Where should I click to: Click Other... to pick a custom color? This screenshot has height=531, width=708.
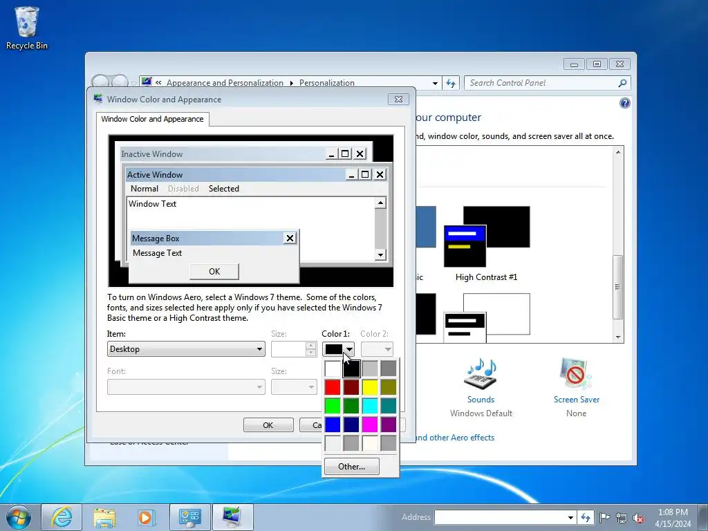pyautogui.click(x=352, y=467)
